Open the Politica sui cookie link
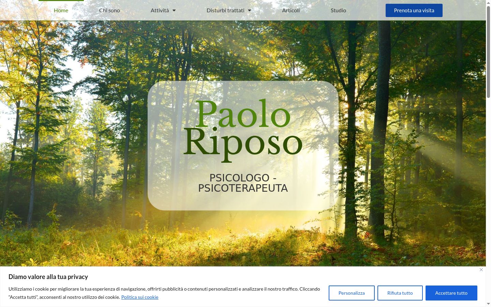 click(140, 297)
